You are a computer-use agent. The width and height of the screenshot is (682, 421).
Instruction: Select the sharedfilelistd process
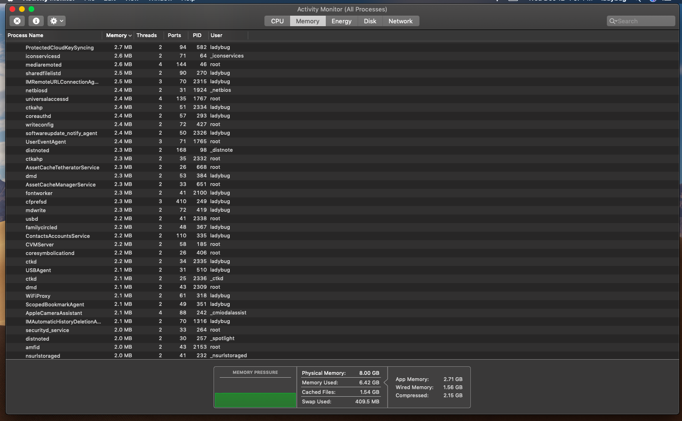pyautogui.click(x=342, y=73)
